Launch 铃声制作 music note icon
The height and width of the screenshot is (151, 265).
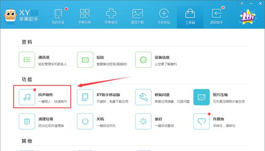coord(27,97)
